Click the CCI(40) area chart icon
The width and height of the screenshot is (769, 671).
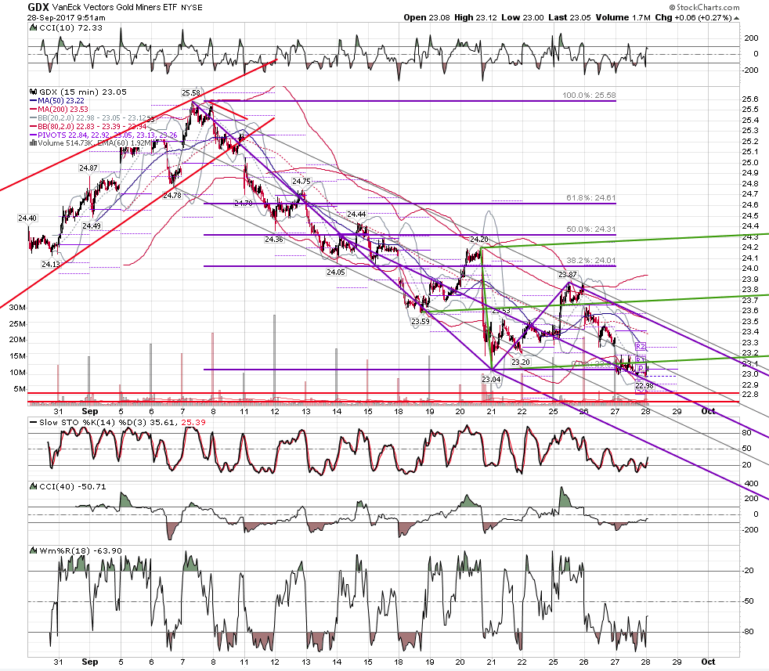(34, 486)
